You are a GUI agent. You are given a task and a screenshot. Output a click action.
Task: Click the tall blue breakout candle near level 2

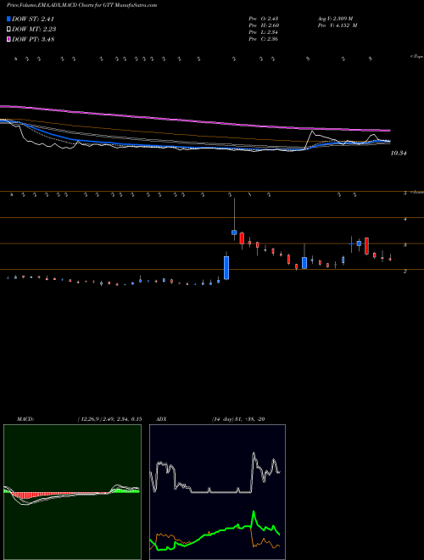tap(226, 267)
